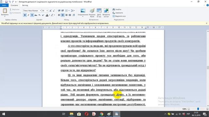Toggle Bold formatting
Viewport: 209px width, 117px height.
click(25, 15)
